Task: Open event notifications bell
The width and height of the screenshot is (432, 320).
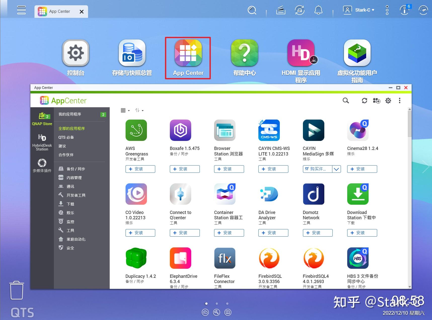Action: (319, 10)
